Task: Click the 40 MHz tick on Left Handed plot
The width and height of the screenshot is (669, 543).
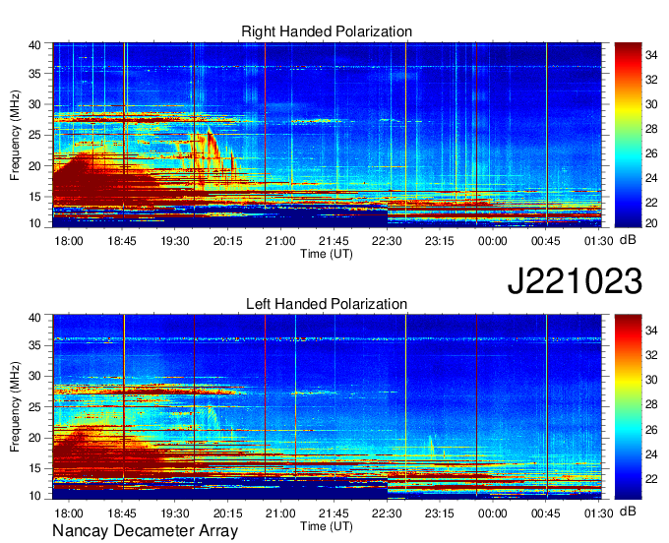Action: 35,318
